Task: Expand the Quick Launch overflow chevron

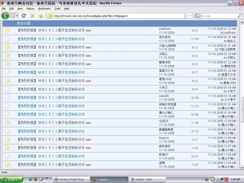Action: [x=47, y=178]
